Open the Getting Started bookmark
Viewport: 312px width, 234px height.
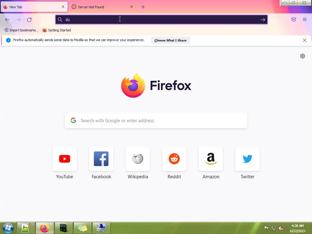pos(57,30)
